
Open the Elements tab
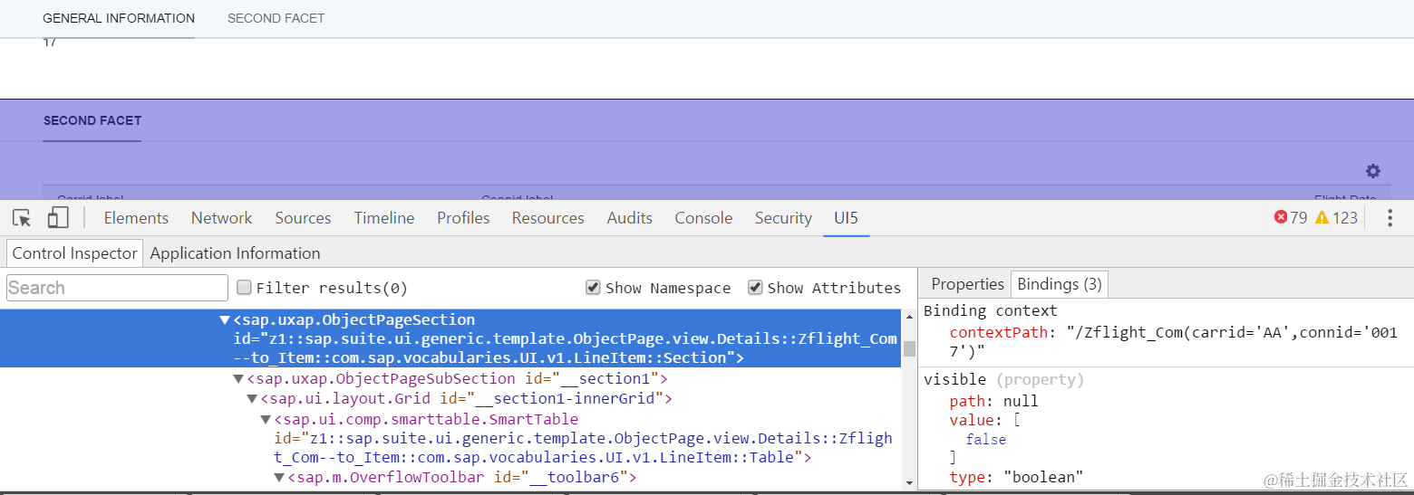136,218
